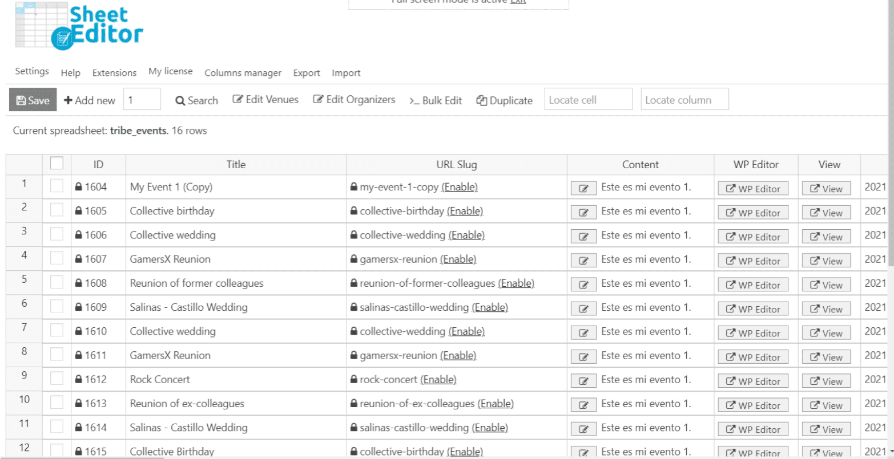Click lock icon before rock-concert slug

coord(354,379)
